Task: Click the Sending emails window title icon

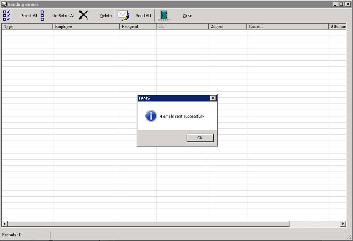Action: [x=4, y=4]
